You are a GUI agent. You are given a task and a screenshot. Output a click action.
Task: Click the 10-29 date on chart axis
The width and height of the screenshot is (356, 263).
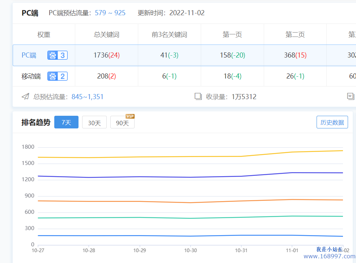[x=140, y=250]
